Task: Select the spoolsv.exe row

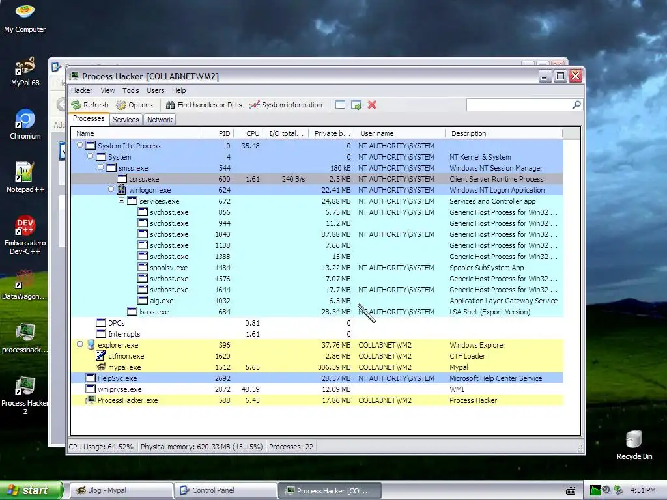Action: coord(317,268)
